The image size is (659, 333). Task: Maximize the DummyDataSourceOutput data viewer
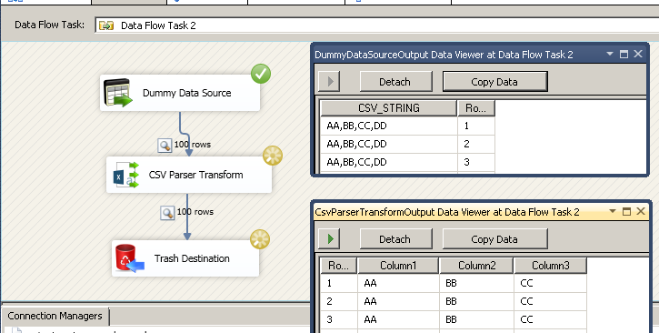624,54
